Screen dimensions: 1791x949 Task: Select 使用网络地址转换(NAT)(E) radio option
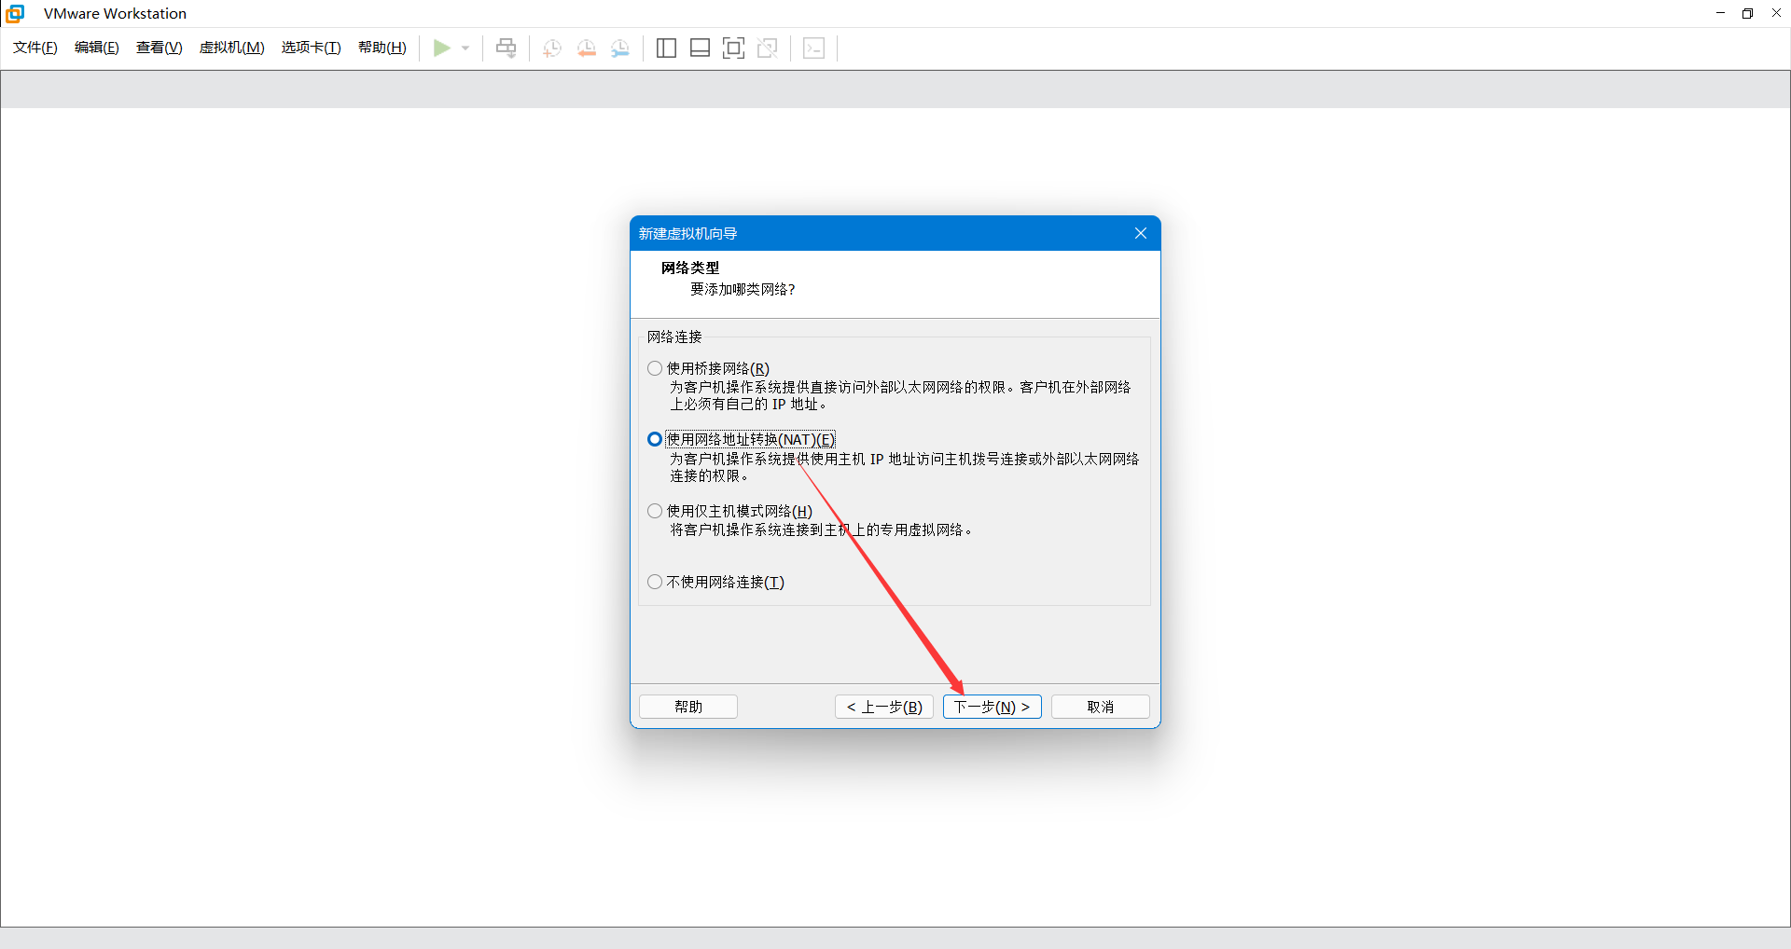pos(742,439)
